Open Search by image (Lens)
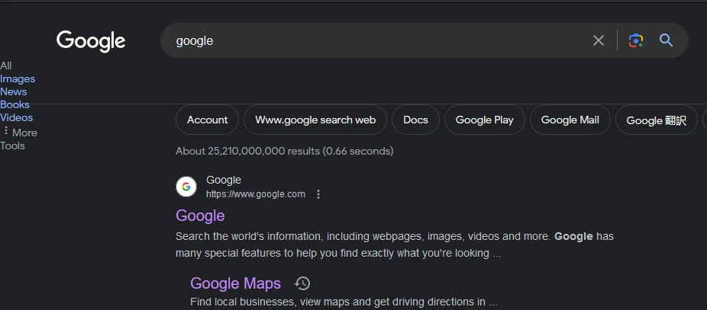 pos(636,40)
